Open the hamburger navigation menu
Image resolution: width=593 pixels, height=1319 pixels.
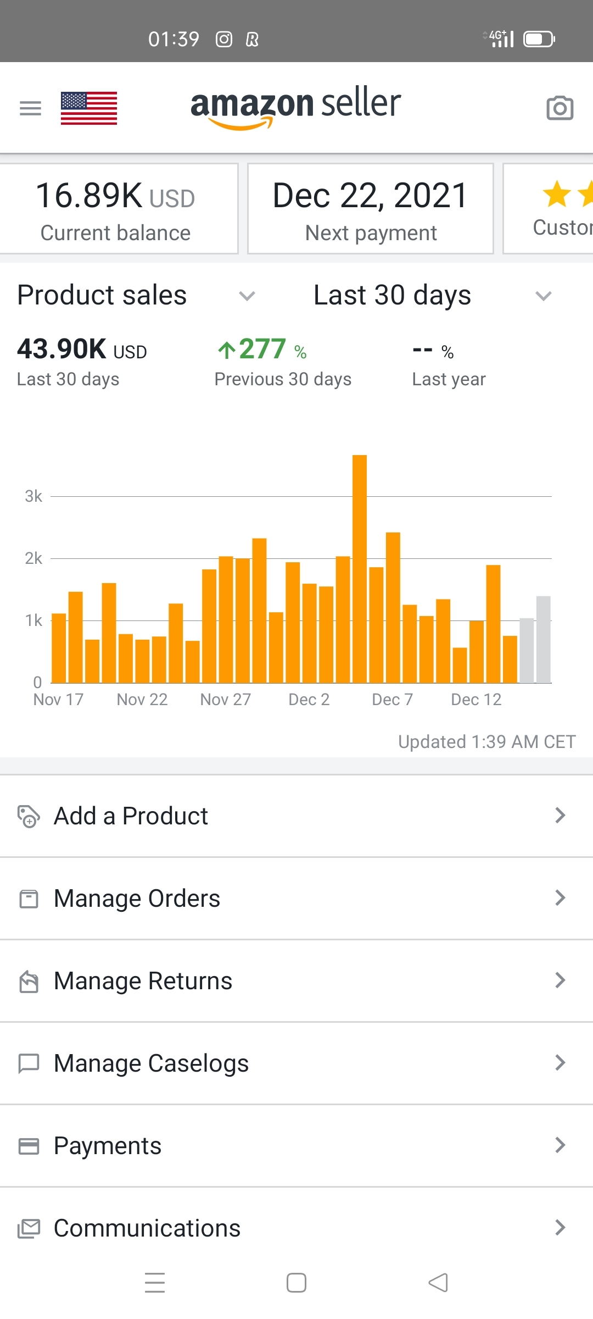click(30, 108)
